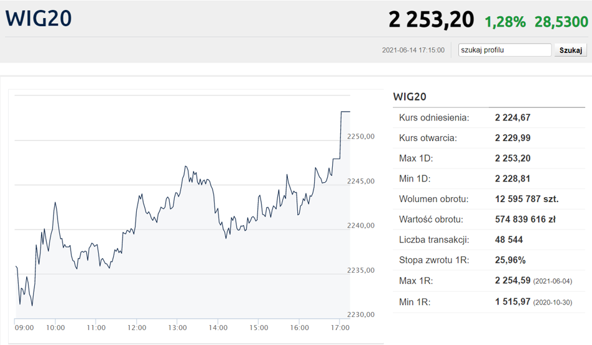Click the WIG20 table heading
Screen dimensions: 592x345
pos(410,97)
